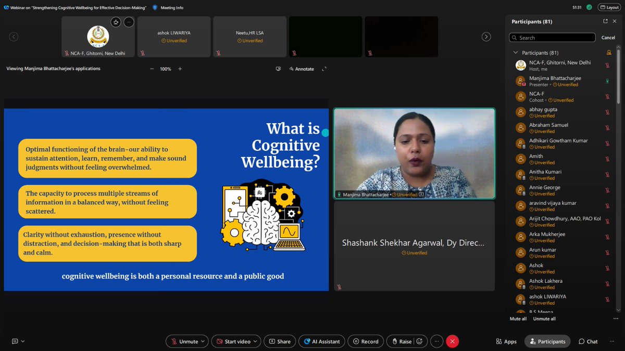This screenshot has height=351, width=625.
Task: Click green mic icon for Manjima Bhattacharjee
Action: (x=607, y=81)
